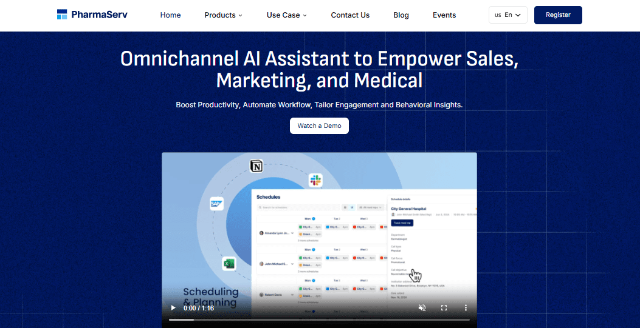640x328 pixels.
Task: Expand the Use Case menu
Action: pyautogui.click(x=286, y=15)
